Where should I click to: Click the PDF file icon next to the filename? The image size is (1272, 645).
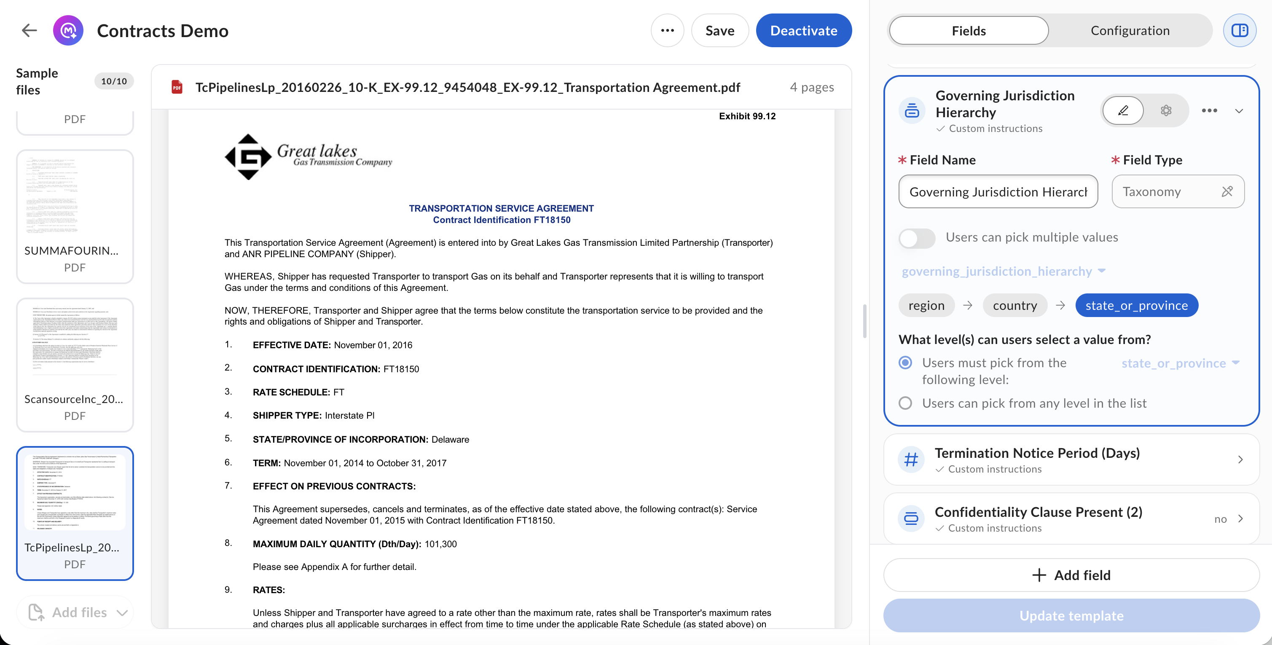click(x=177, y=87)
